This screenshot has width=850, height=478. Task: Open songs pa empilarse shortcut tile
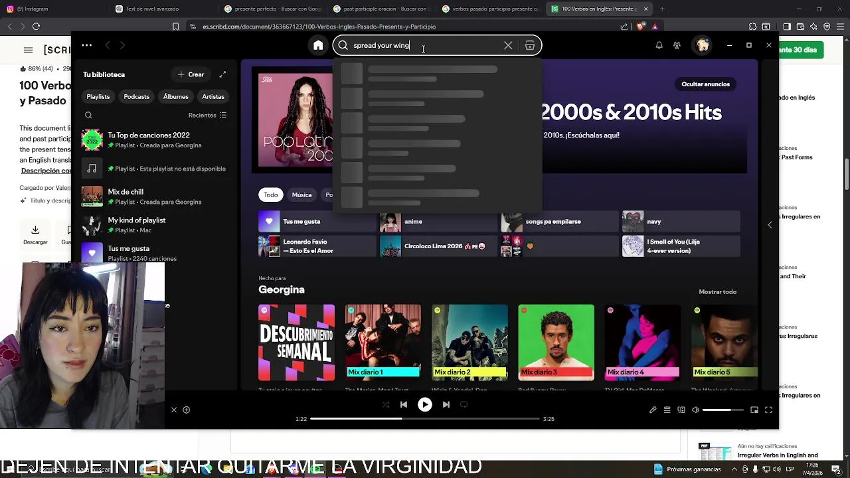pos(560,222)
